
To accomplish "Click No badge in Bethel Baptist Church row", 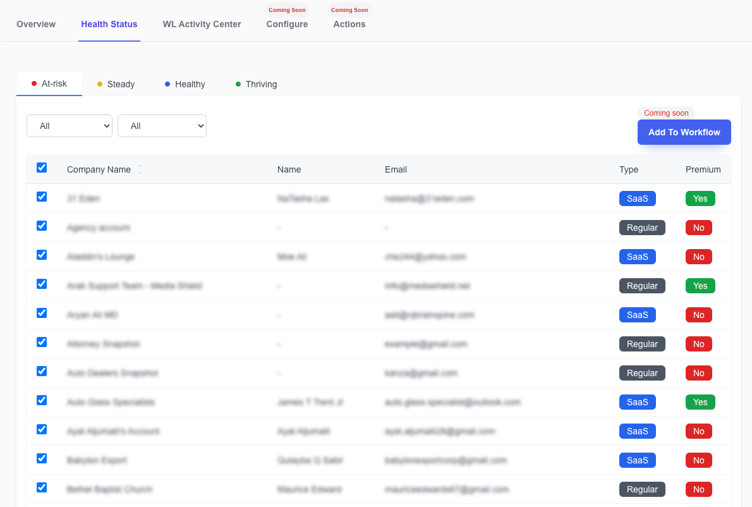I will [x=699, y=489].
